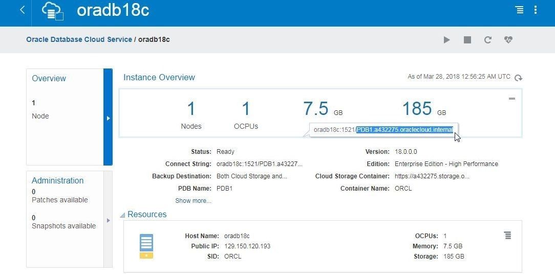Click the truncated Connect String value
Screen dimensions: 555x280
[260, 164]
